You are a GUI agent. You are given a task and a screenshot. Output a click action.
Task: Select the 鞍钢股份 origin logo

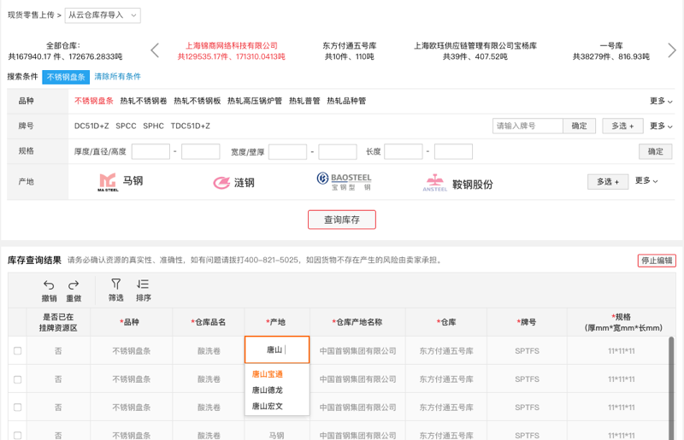click(x=457, y=183)
